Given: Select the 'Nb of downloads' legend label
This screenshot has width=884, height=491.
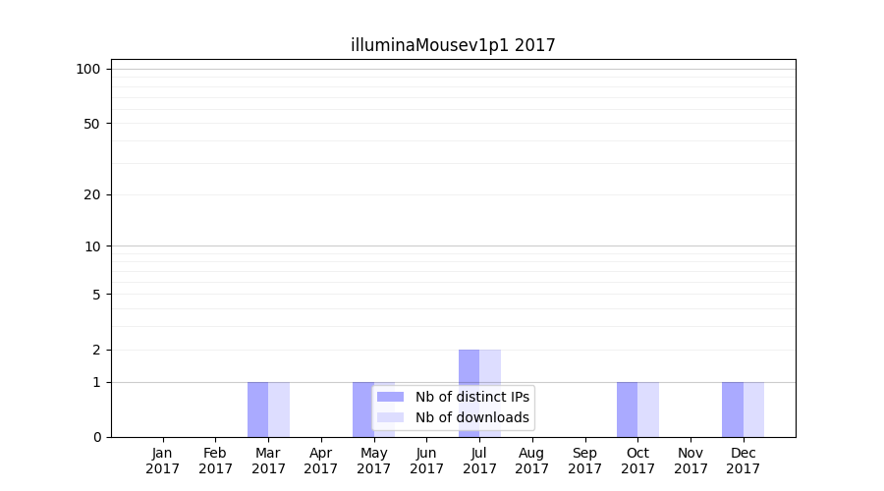Looking at the screenshot, I should tap(471, 417).
